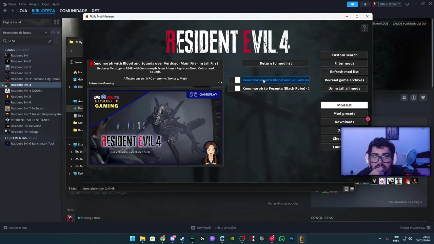Open Steam notifications bell
434x244 pixels.
[365, 4]
